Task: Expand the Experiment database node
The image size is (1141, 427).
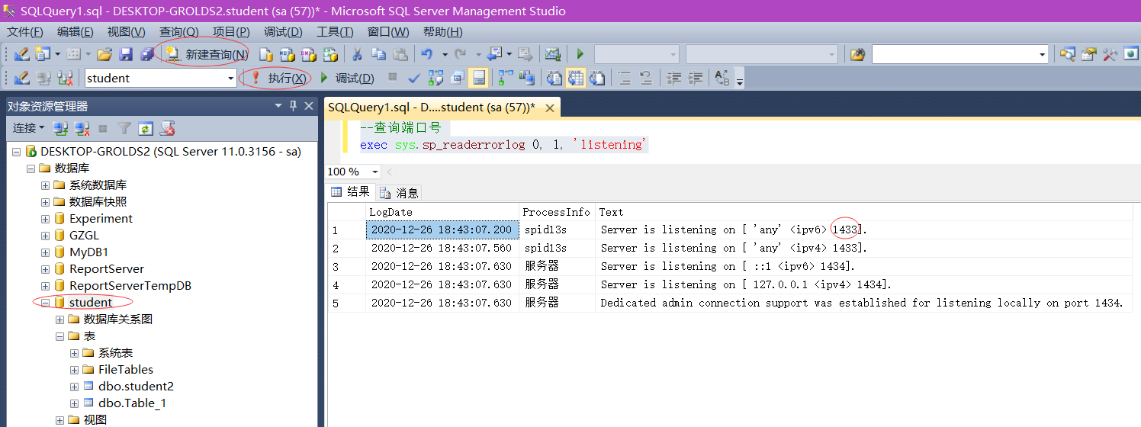Action: point(45,219)
